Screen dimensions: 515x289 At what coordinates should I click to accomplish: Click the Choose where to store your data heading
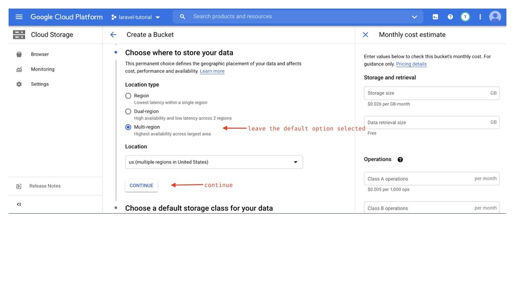coord(179,53)
